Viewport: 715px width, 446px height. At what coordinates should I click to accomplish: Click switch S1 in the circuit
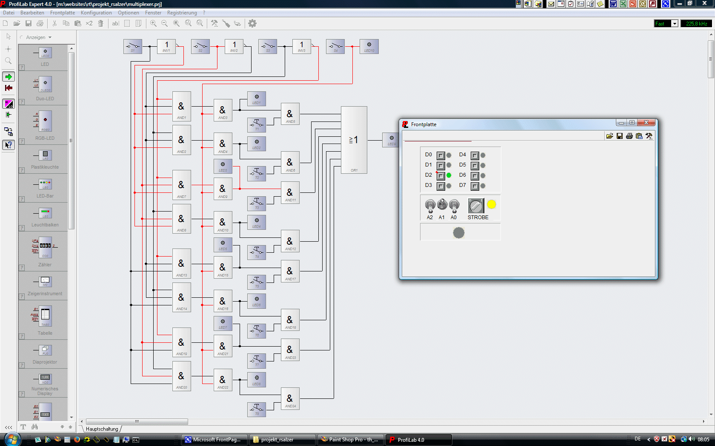pos(133,46)
